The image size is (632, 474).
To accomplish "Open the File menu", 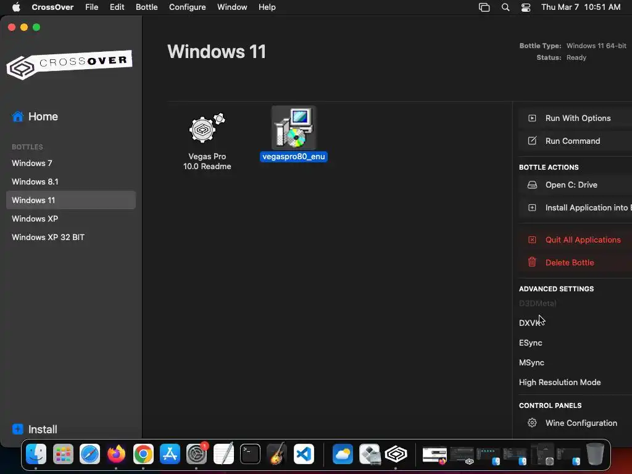I will click(91, 7).
